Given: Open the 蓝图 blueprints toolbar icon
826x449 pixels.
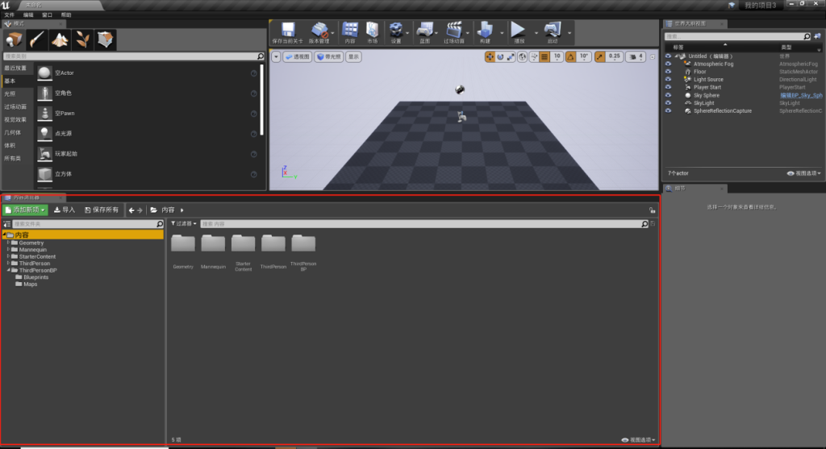Looking at the screenshot, I should tap(424, 32).
